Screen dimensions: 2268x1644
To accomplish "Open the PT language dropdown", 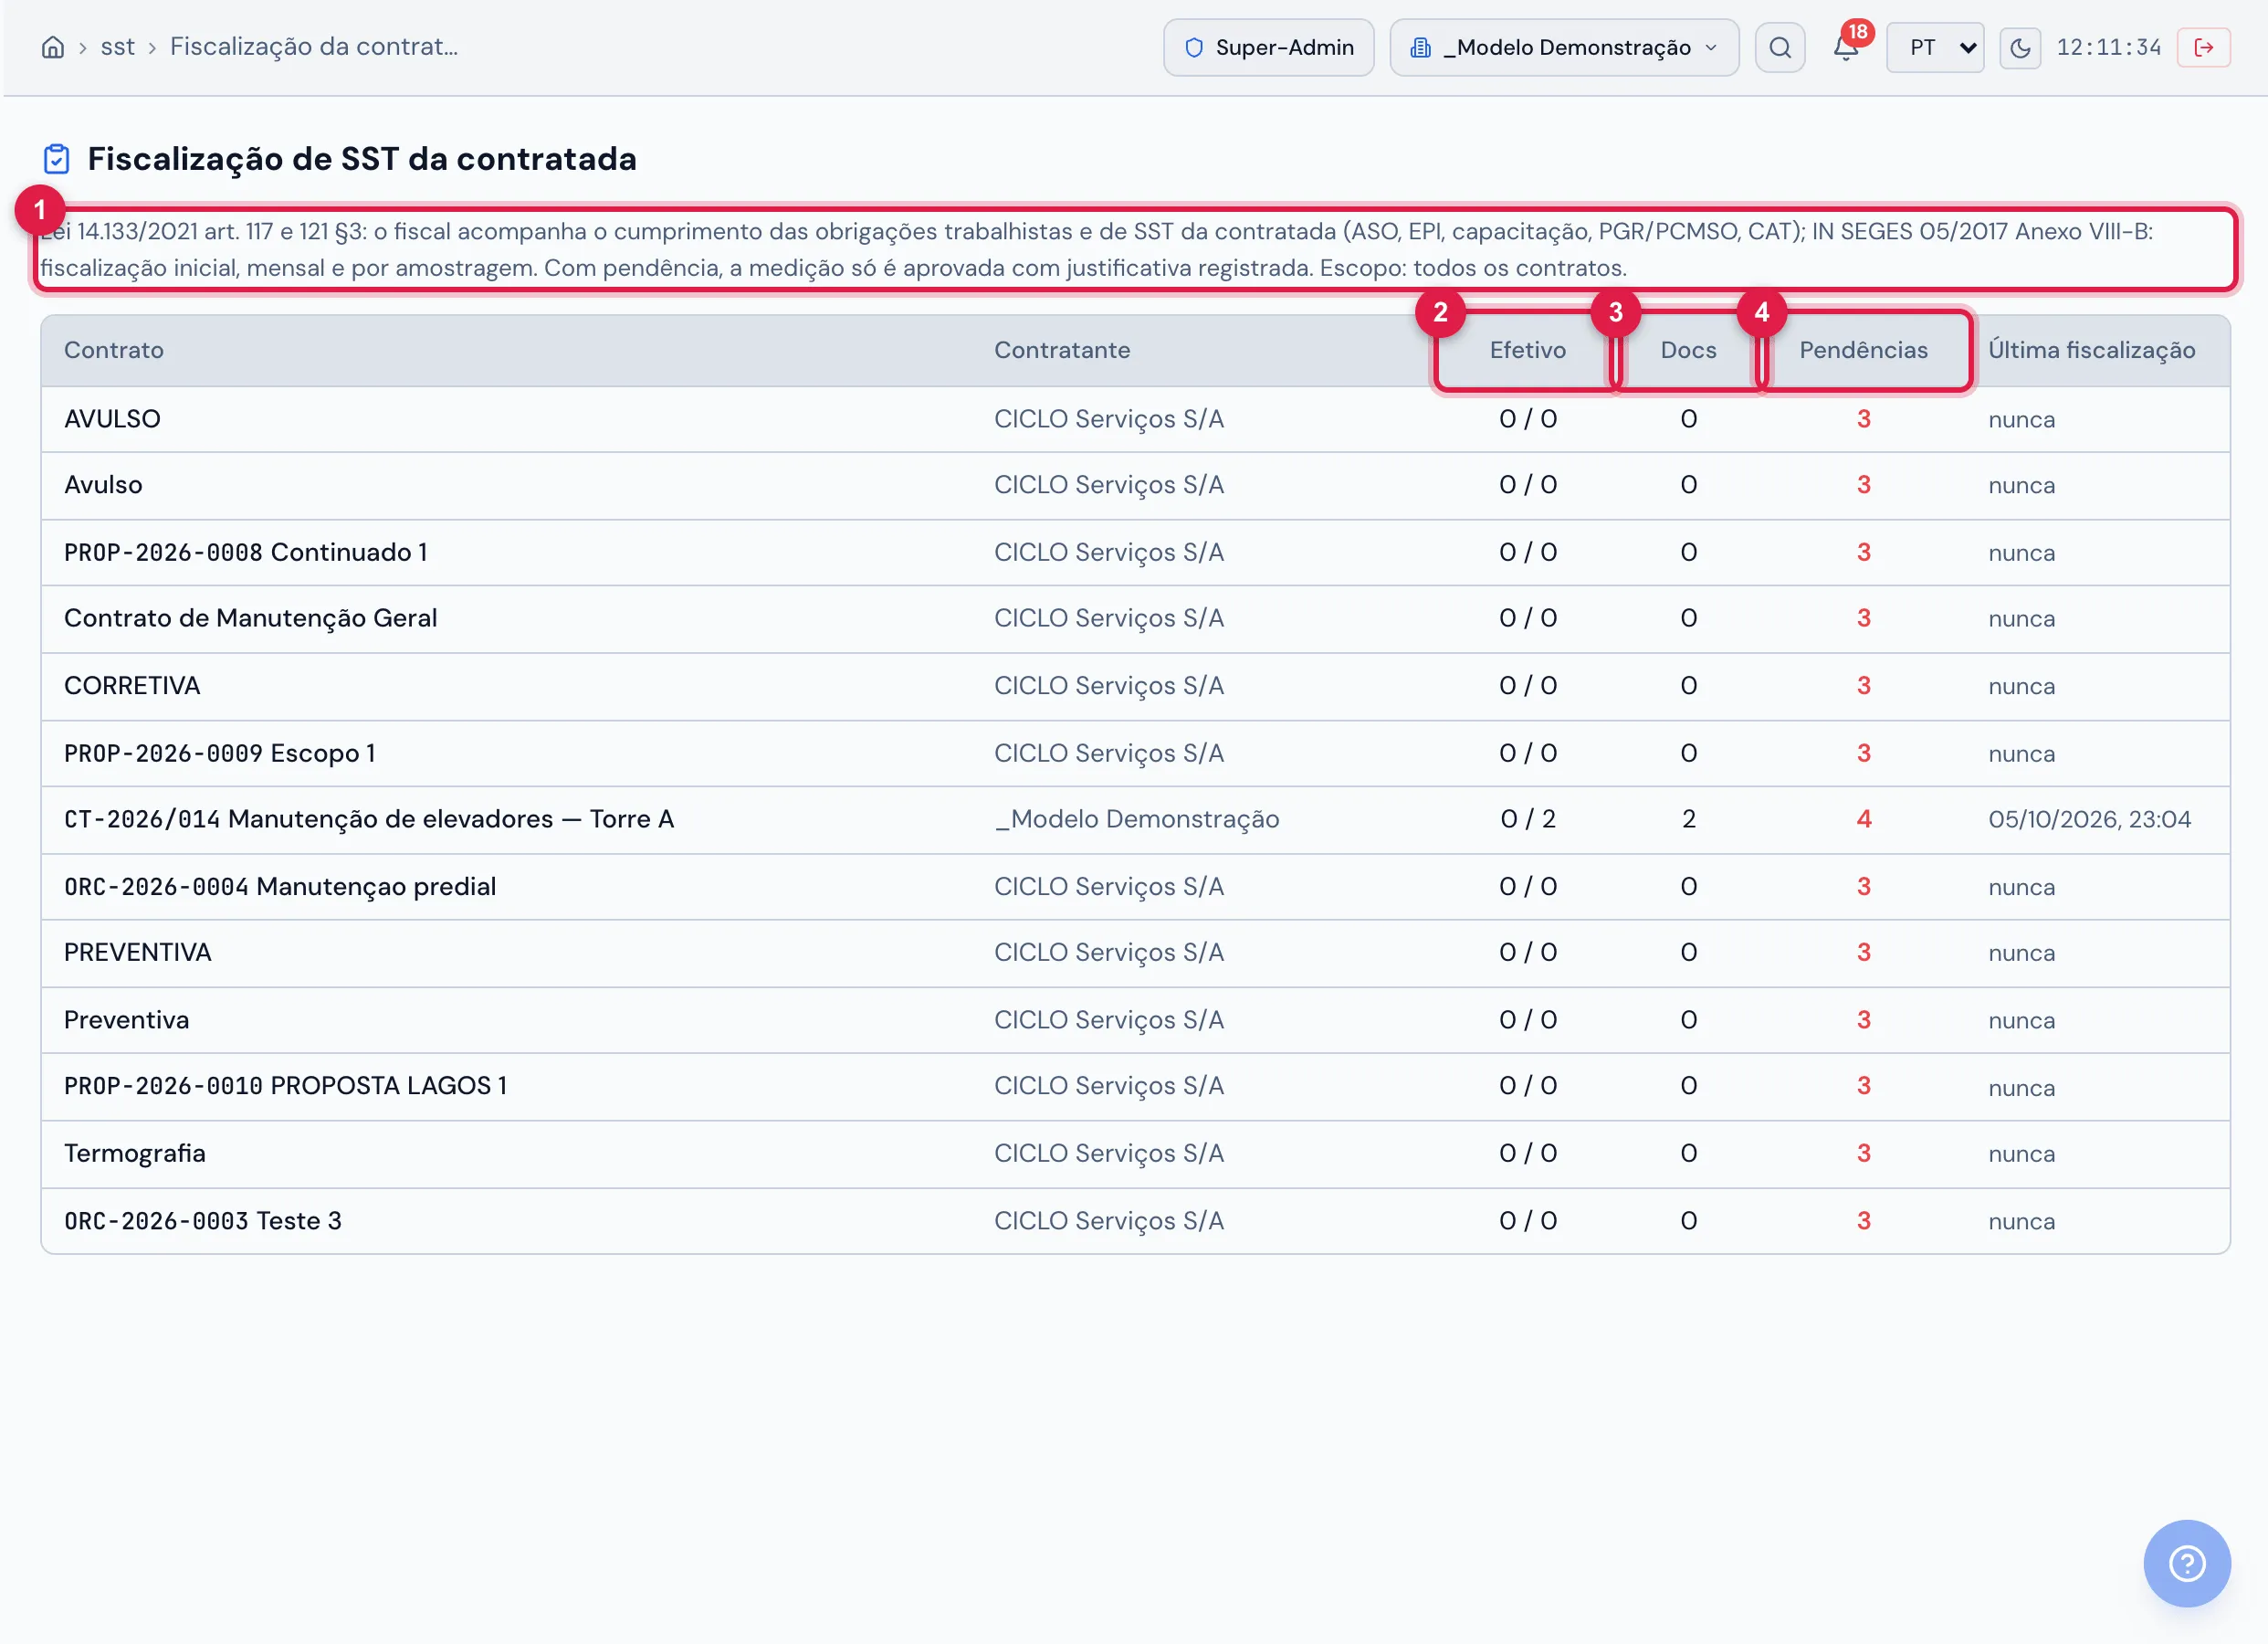I will pyautogui.click(x=1934, y=47).
